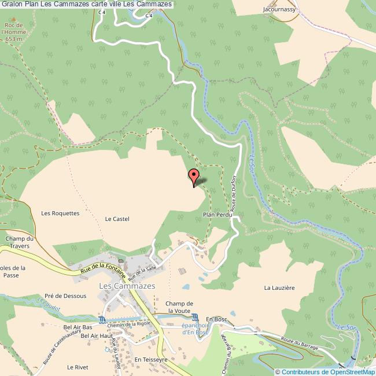Select the Les Roquettes label
The width and height of the screenshot is (376, 376).
(60, 213)
